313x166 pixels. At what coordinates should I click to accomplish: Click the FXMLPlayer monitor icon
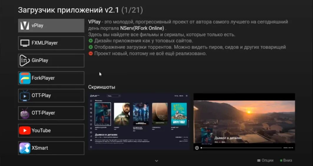coord(25,43)
